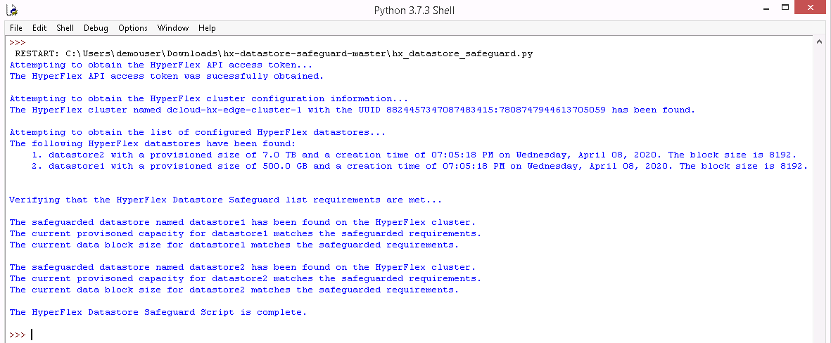Click 'The following HyperFlex datastores have been found' line
Screen dimensions: 831x343
click(152, 143)
